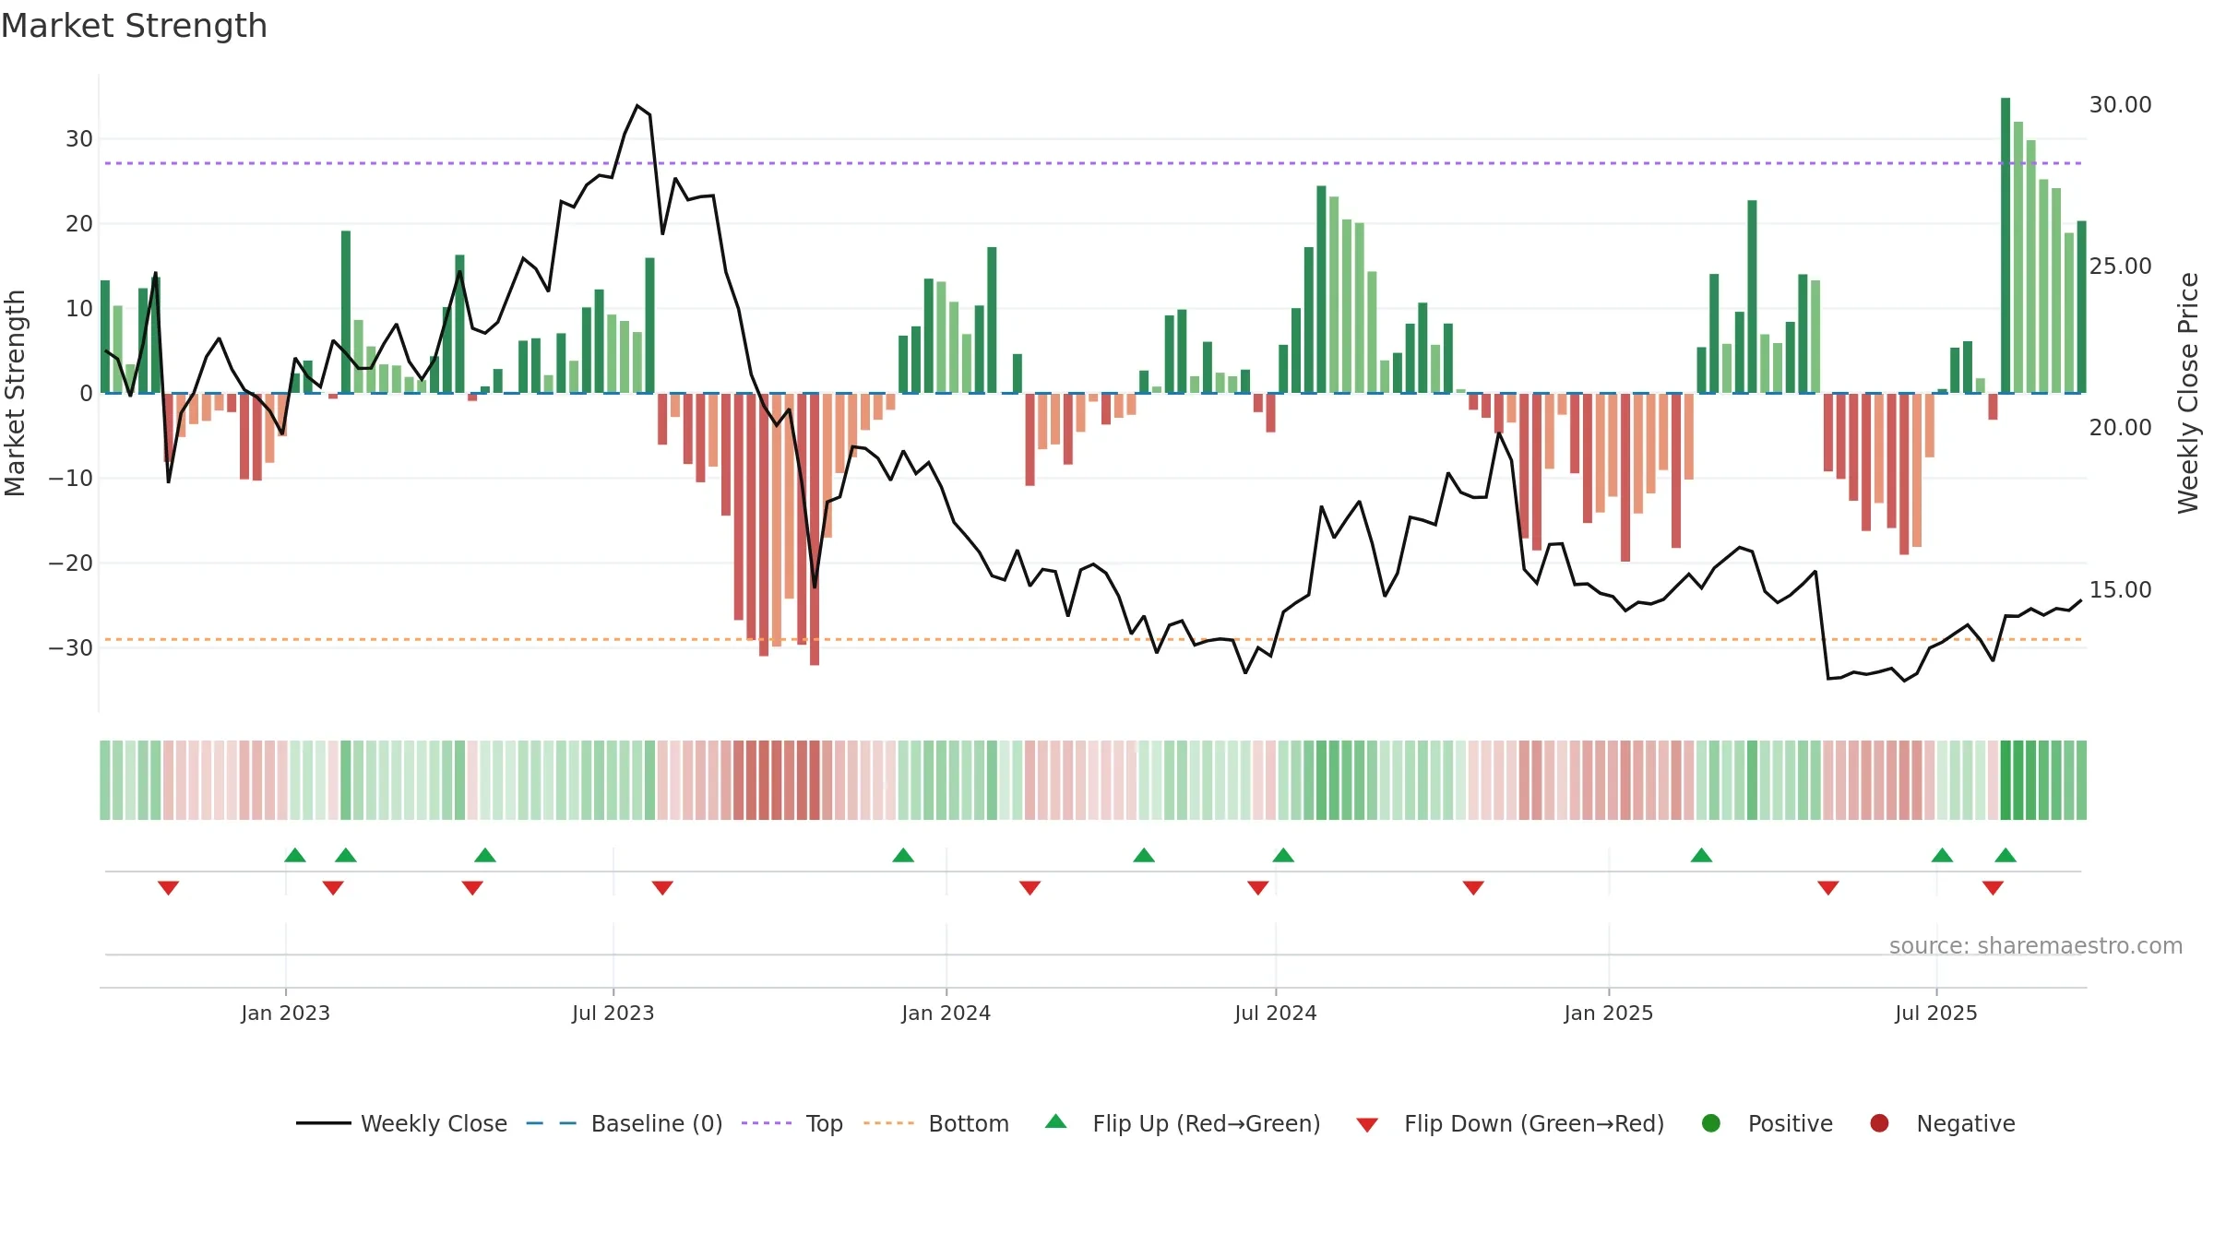The height and width of the screenshot is (1245, 2214).
Task: Click the chart title Market Strength at top
Action: 134,26
